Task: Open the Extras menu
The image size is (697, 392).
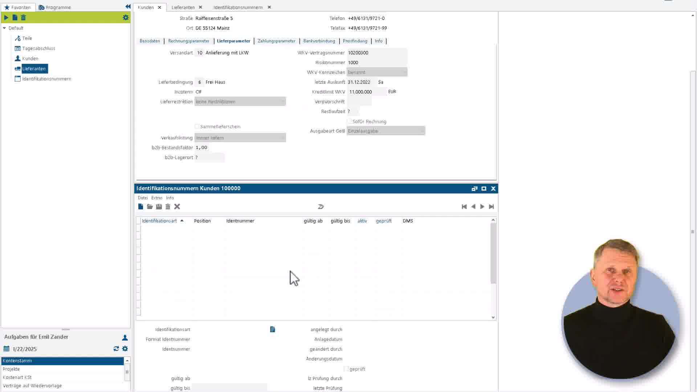Action: (157, 198)
